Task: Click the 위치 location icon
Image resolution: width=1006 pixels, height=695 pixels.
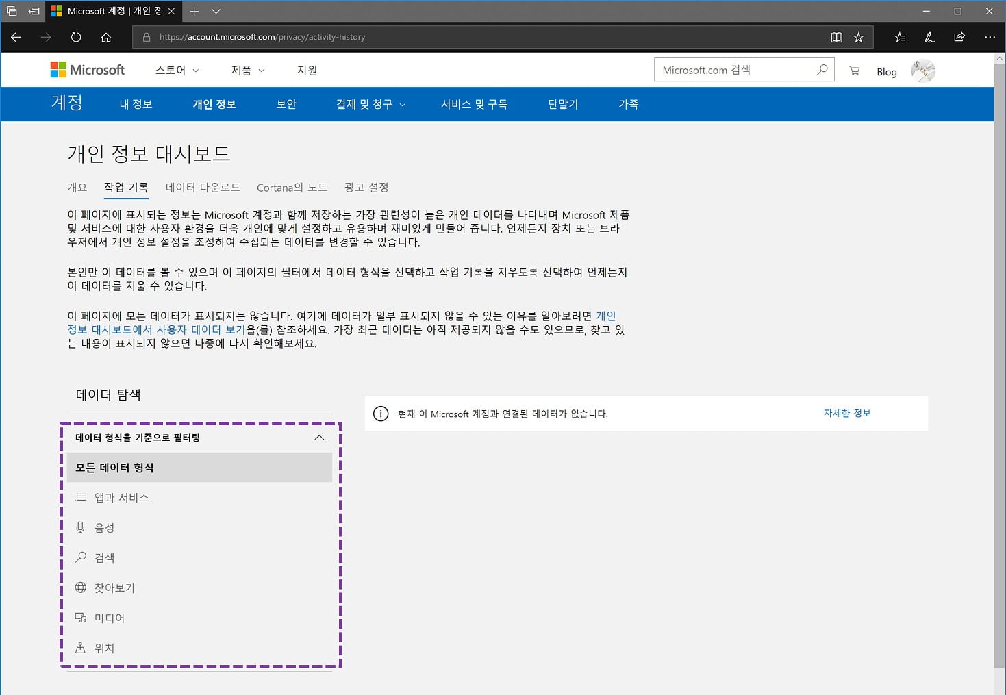Action: [x=81, y=648]
